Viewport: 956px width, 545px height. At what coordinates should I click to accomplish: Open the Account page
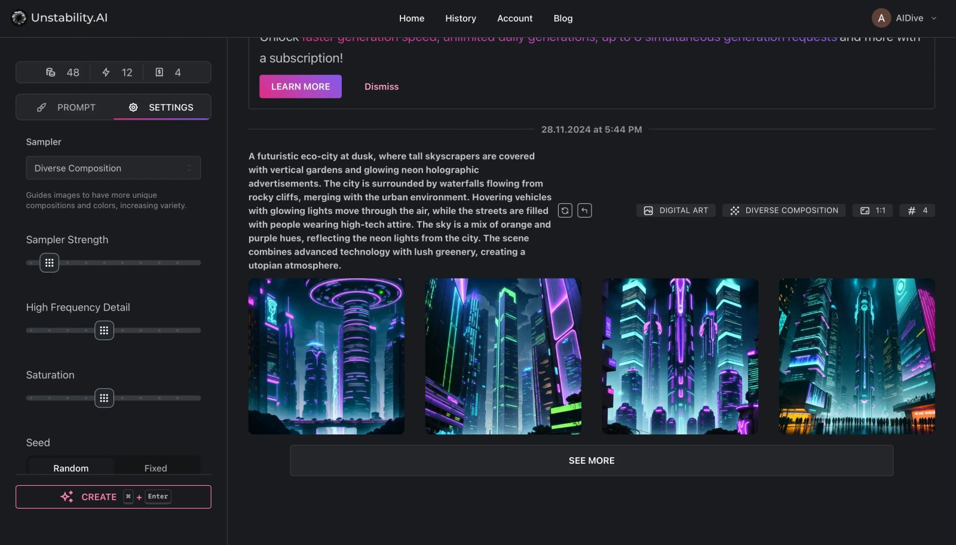click(x=514, y=19)
